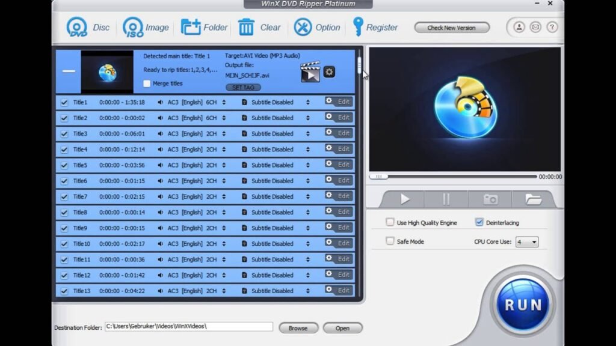Click the Title1 speaker audio icon
This screenshot has height=346, width=616.
(160, 102)
